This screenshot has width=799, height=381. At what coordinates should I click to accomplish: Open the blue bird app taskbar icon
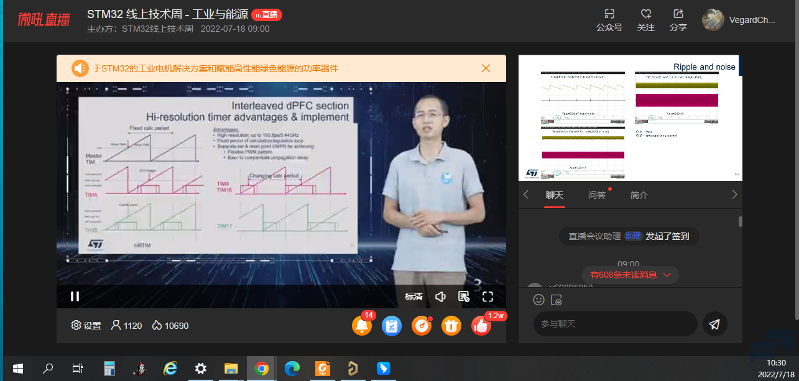(383, 369)
